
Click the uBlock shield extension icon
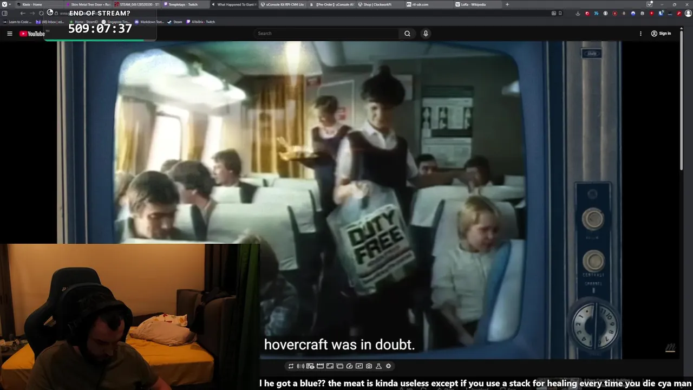point(614,13)
